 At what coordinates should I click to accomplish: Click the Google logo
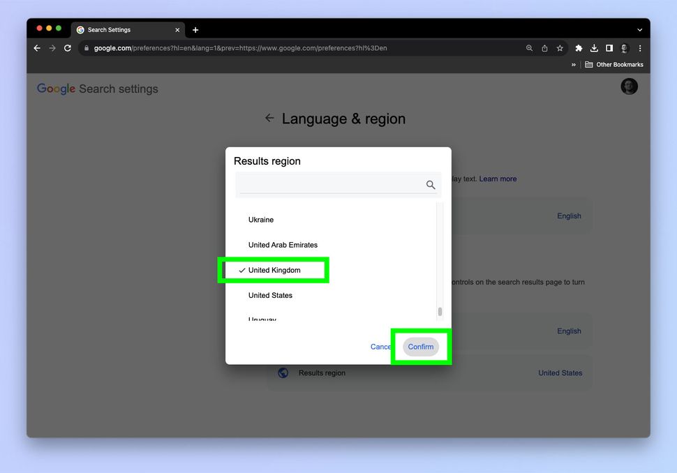pyautogui.click(x=56, y=89)
